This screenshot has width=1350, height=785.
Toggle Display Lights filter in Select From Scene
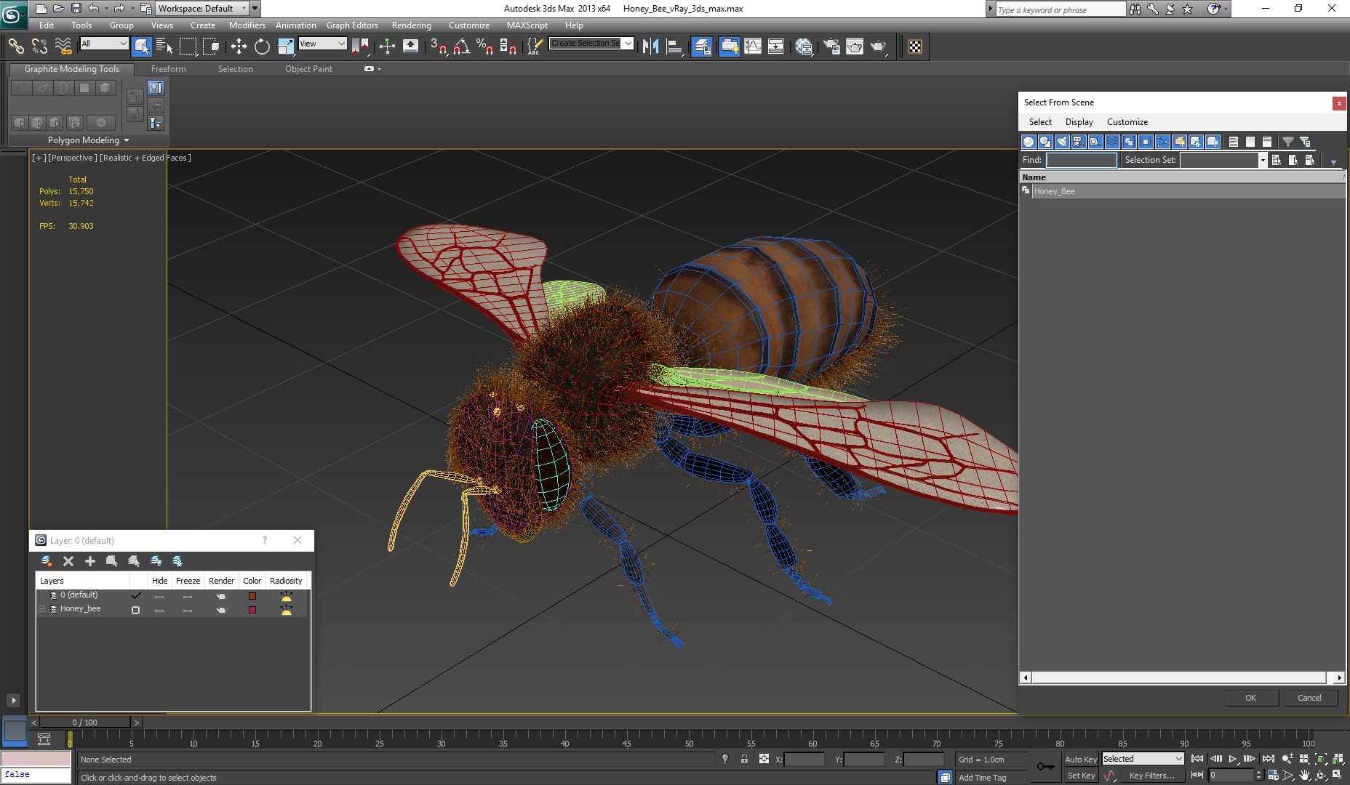point(1062,142)
